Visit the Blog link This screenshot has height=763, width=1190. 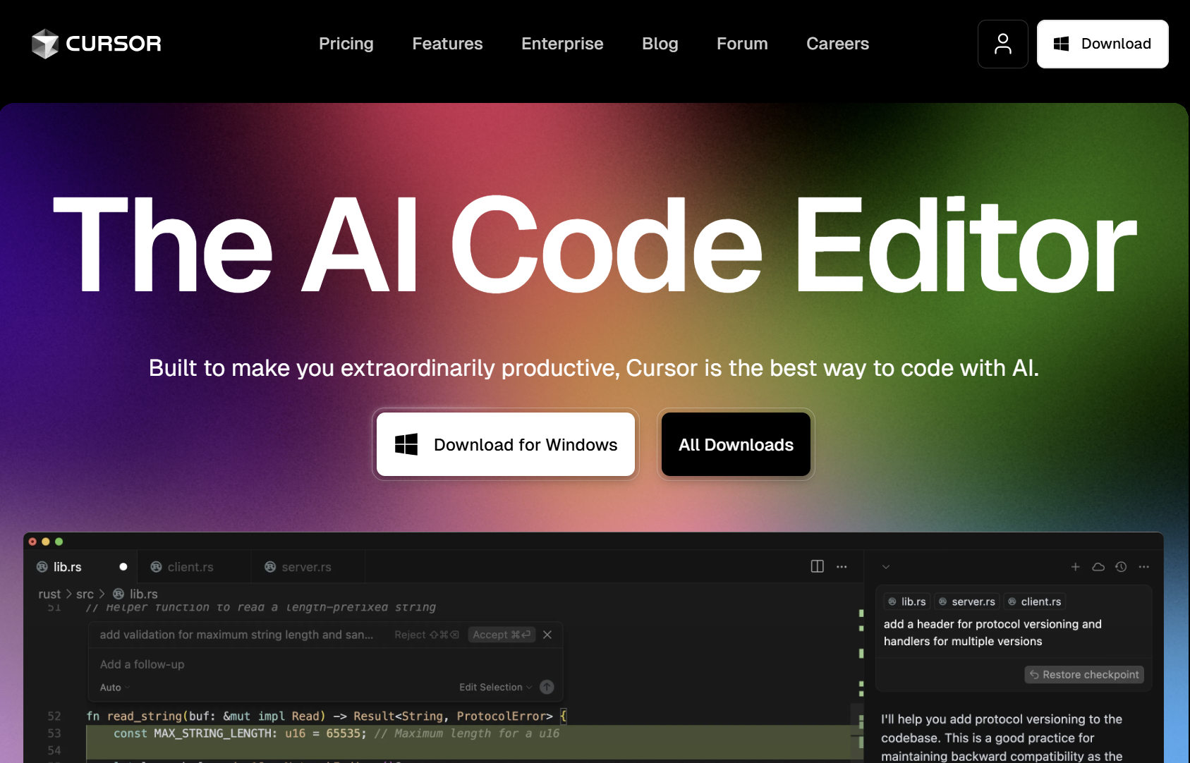tap(660, 44)
